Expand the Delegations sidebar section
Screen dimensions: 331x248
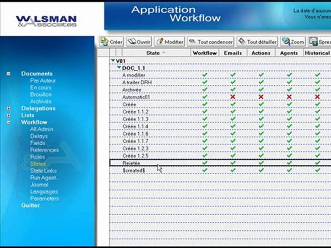pos(8,108)
